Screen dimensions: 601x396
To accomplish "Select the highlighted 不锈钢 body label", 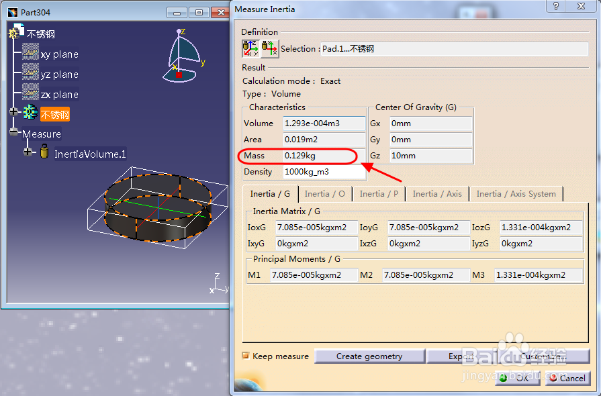I will point(55,115).
